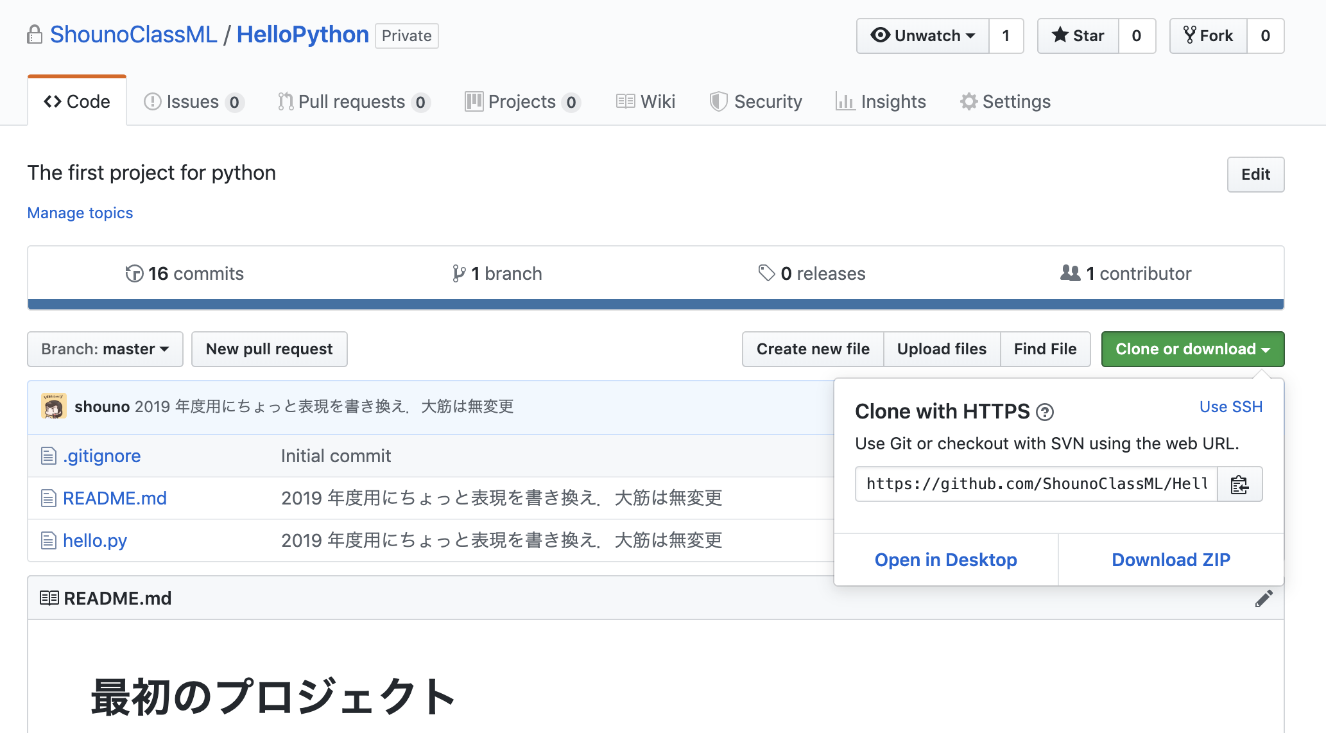Viewport: 1326px width, 733px height.
Task: Open the Security tab
Action: coord(756,101)
